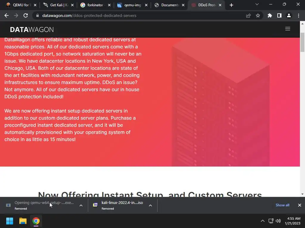Viewport: 305px width, 228px height.
Task: Open network status tray icon
Action: [x=271, y=221]
